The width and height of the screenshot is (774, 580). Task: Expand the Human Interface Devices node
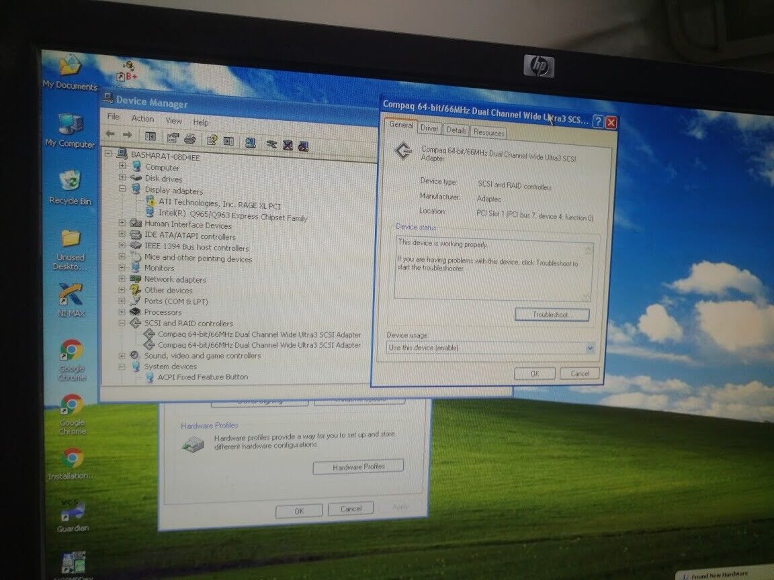tap(122, 222)
